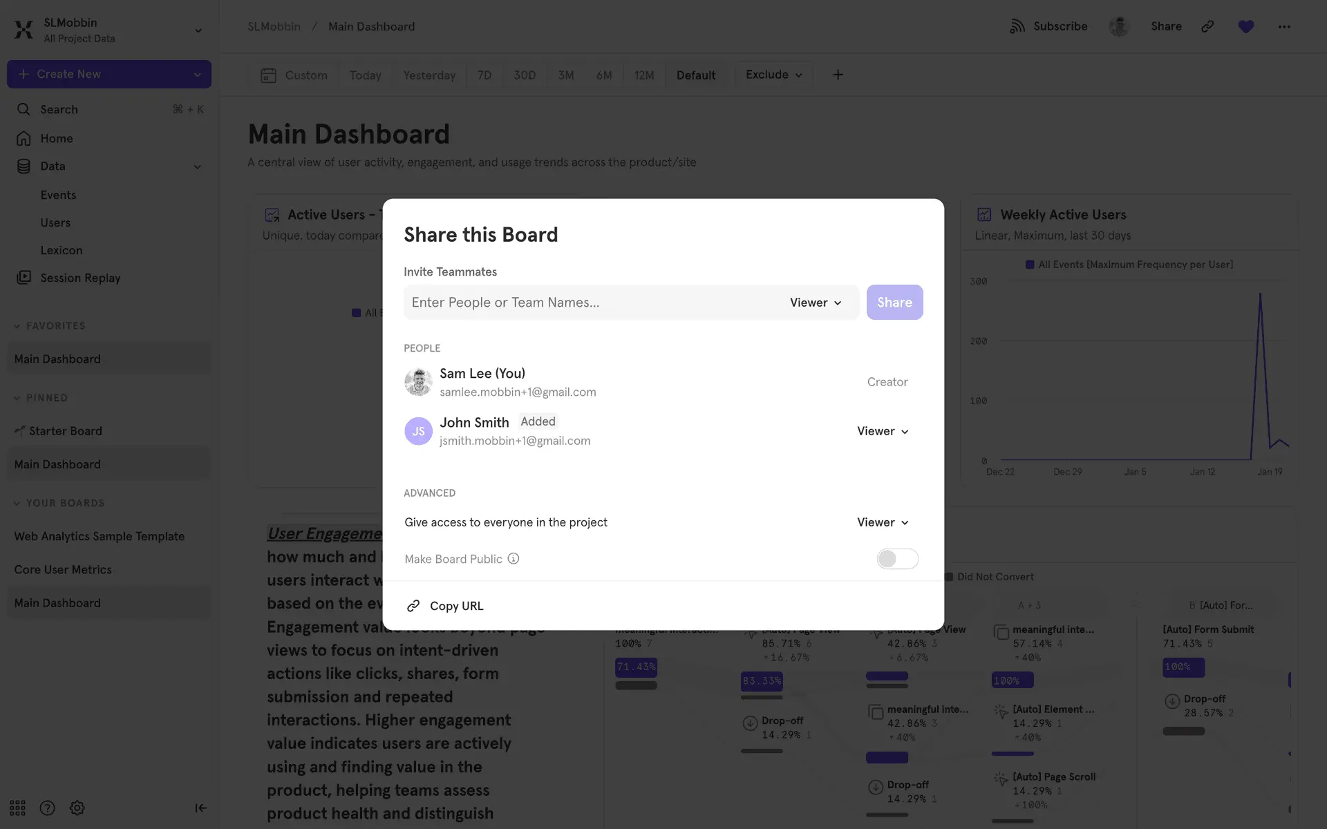The height and width of the screenshot is (829, 1327).
Task: Open the project-wide access Viewer dropdown
Action: click(x=883, y=522)
